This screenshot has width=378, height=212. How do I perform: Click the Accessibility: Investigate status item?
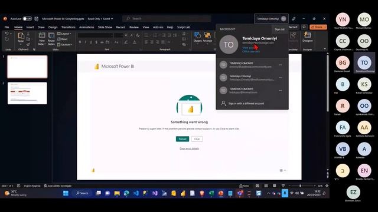(x=58, y=186)
